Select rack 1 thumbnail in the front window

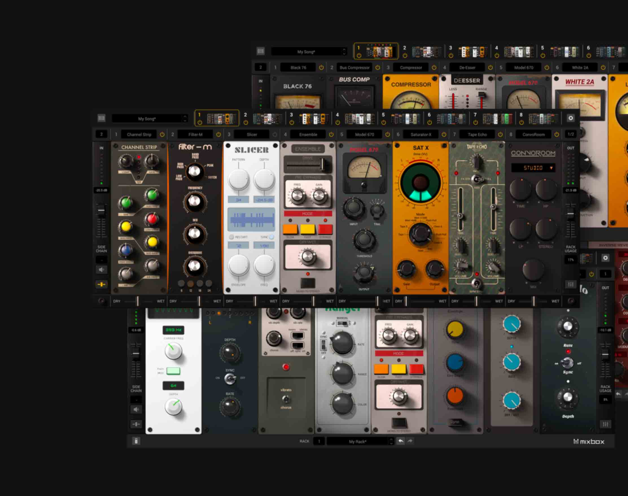pyautogui.click(x=217, y=118)
